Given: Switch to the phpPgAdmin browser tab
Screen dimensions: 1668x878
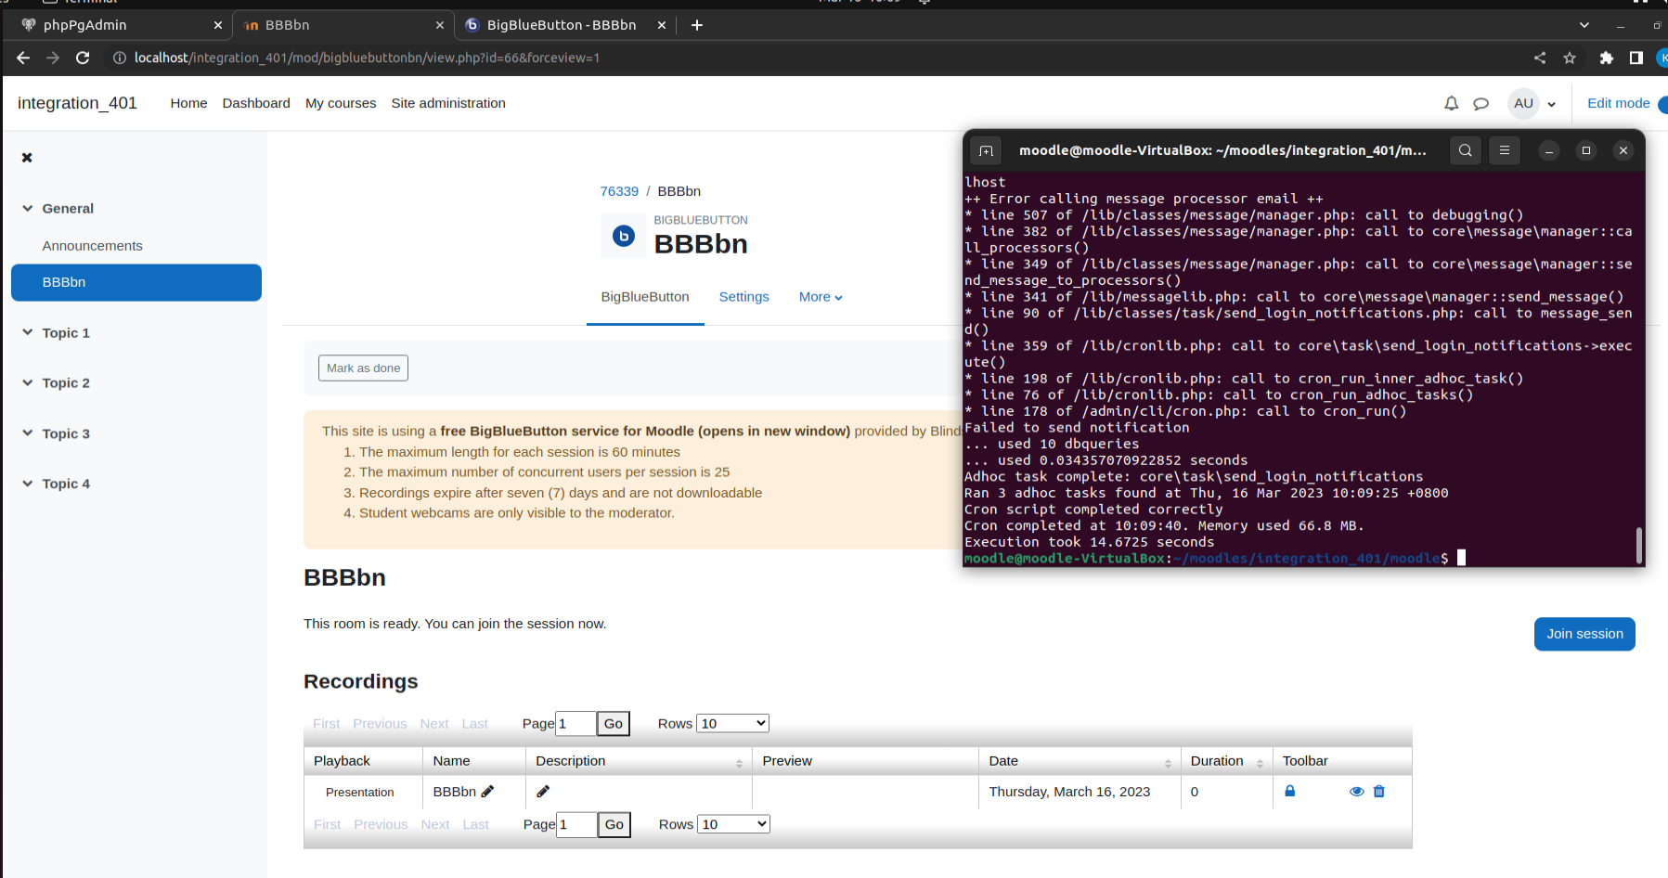Looking at the screenshot, I should 119,25.
